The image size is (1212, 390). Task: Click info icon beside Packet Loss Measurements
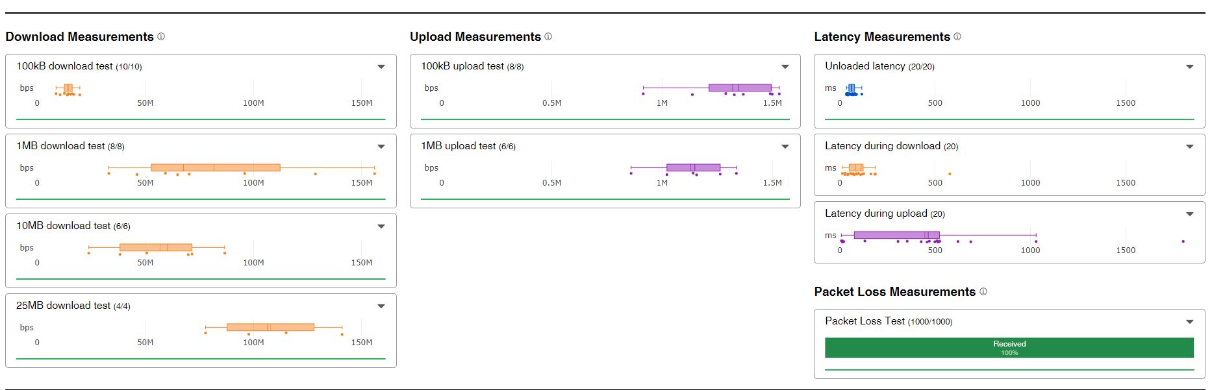tap(983, 291)
